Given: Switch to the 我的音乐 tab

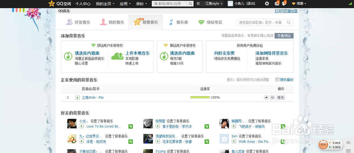Looking at the screenshot, I should click(x=112, y=22).
